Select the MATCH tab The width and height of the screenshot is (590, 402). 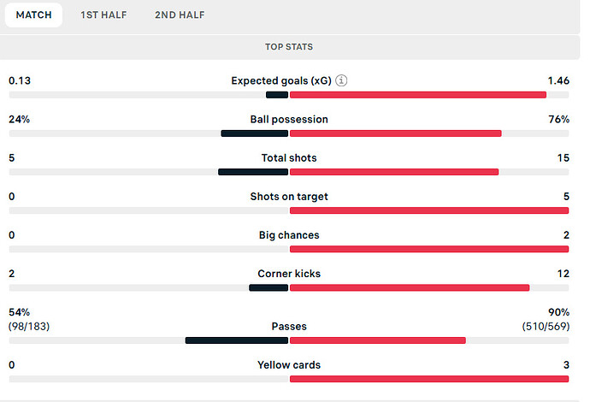pos(34,15)
